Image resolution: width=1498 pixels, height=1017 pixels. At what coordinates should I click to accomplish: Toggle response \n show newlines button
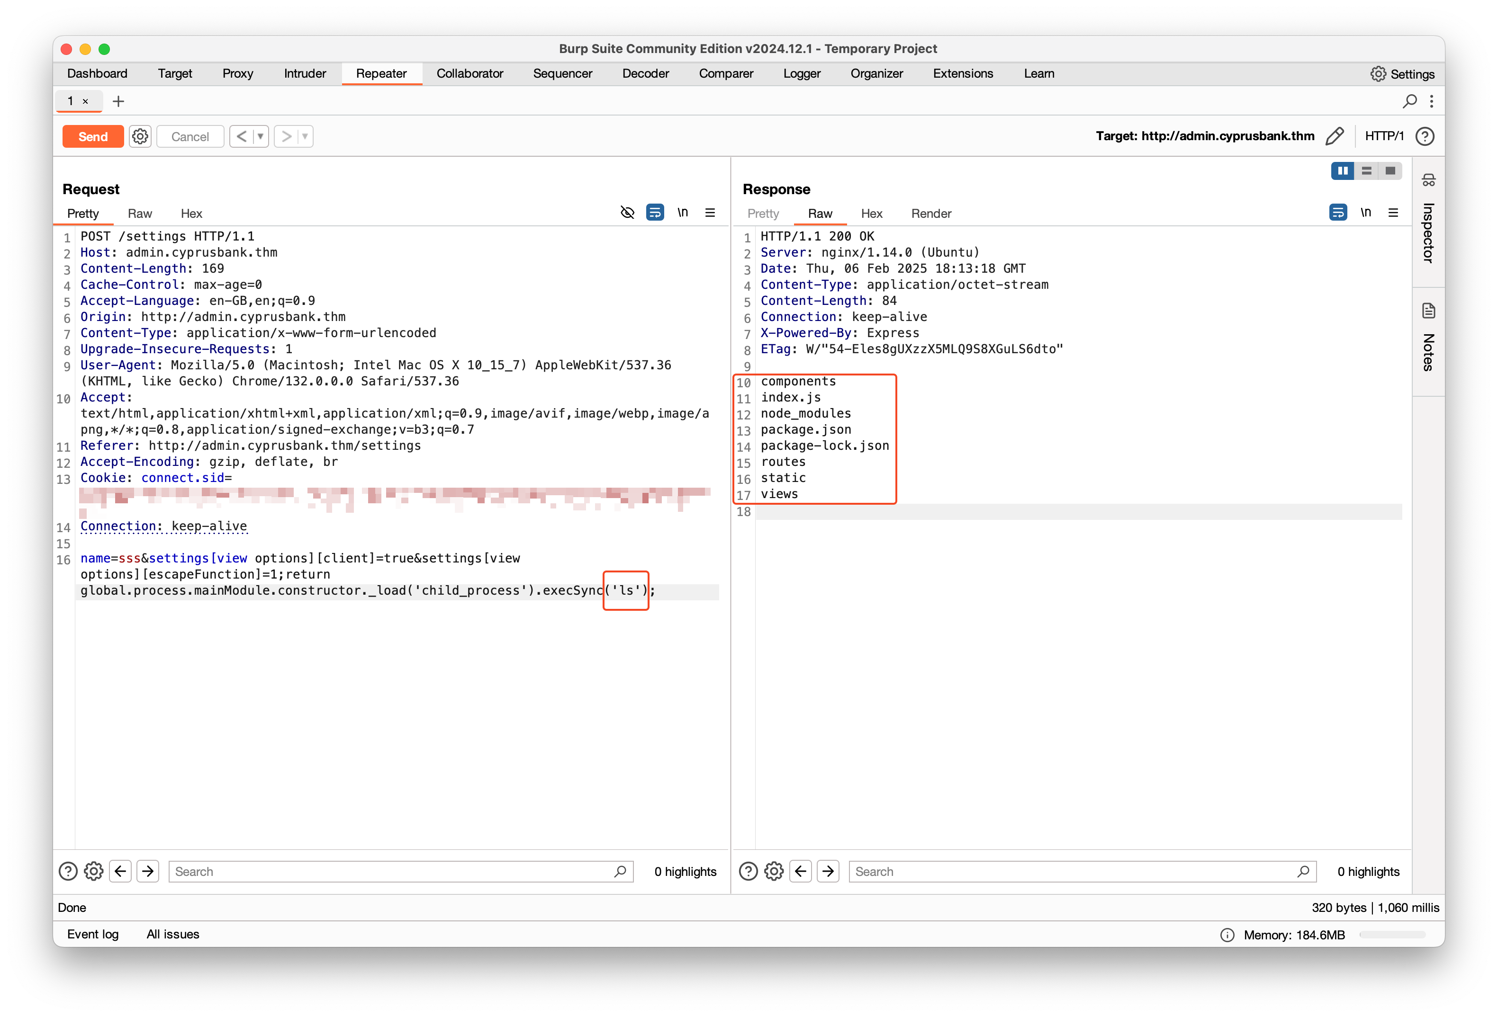pyautogui.click(x=1366, y=212)
